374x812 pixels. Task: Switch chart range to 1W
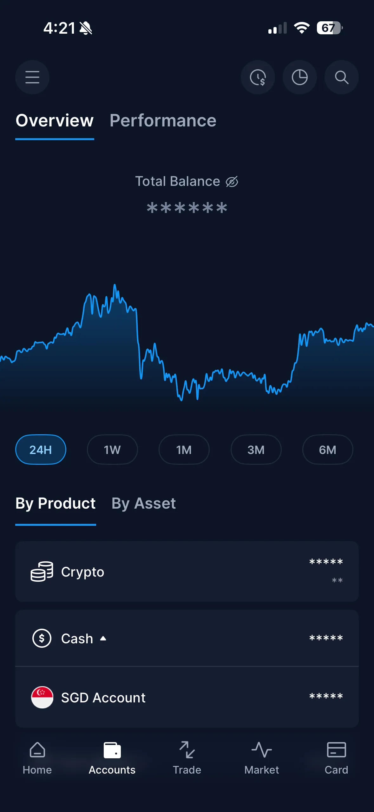click(x=112, y=450)
